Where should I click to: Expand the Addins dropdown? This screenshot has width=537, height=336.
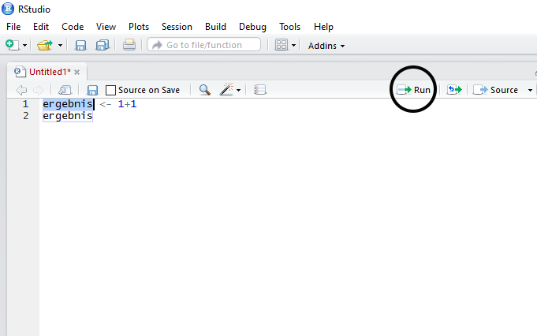coord(326,46)
